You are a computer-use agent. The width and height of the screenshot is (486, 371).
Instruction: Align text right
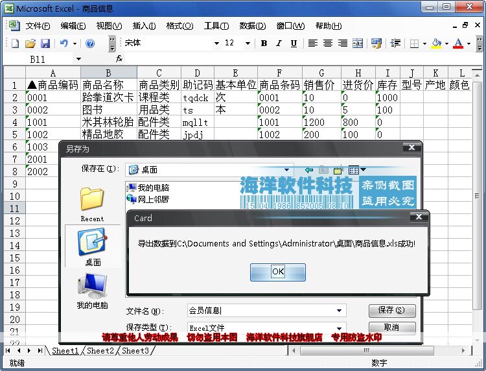point(343,43)
